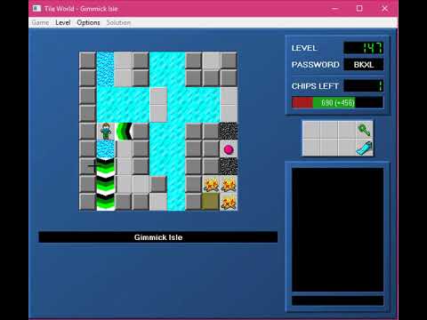
Task: Click the Tile World title bar icon
Action: point(37,8)
